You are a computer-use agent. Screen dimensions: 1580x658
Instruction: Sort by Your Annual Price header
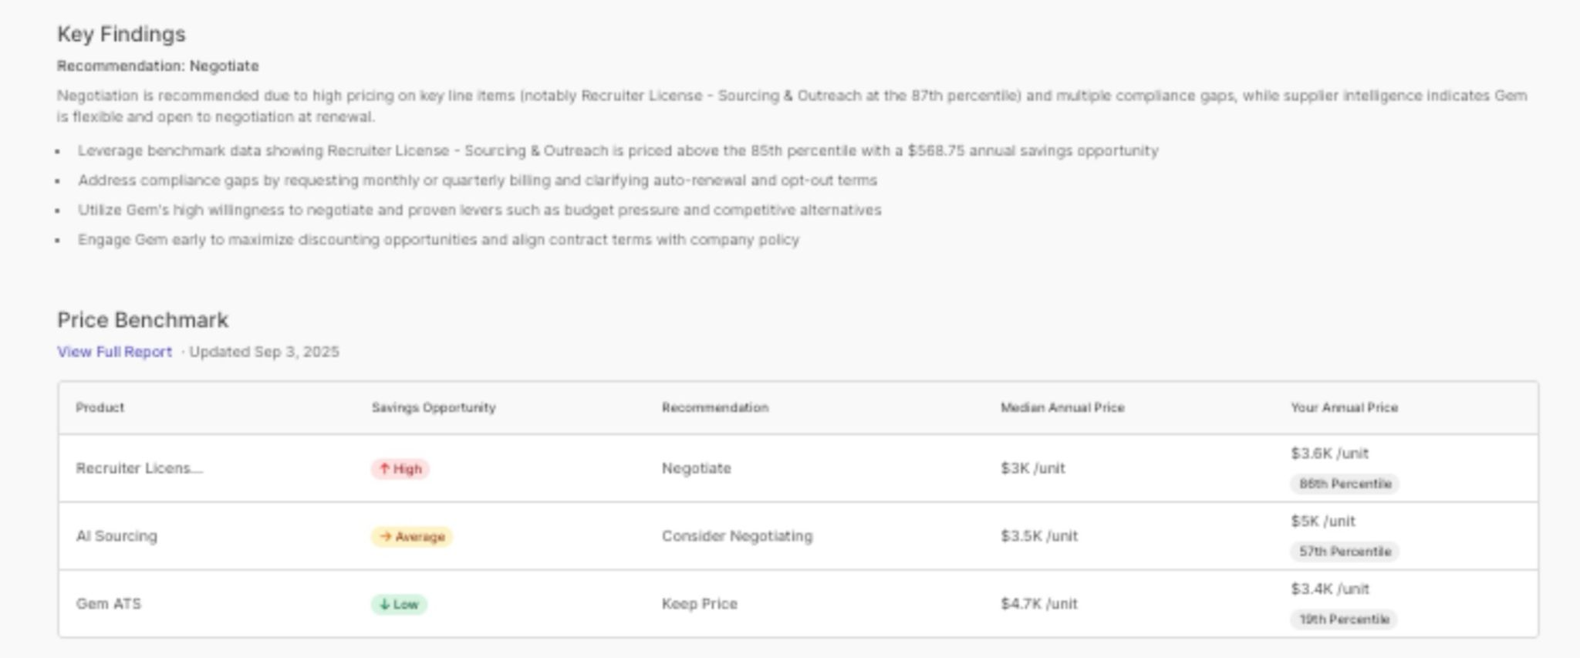(x=1344, y=407)
